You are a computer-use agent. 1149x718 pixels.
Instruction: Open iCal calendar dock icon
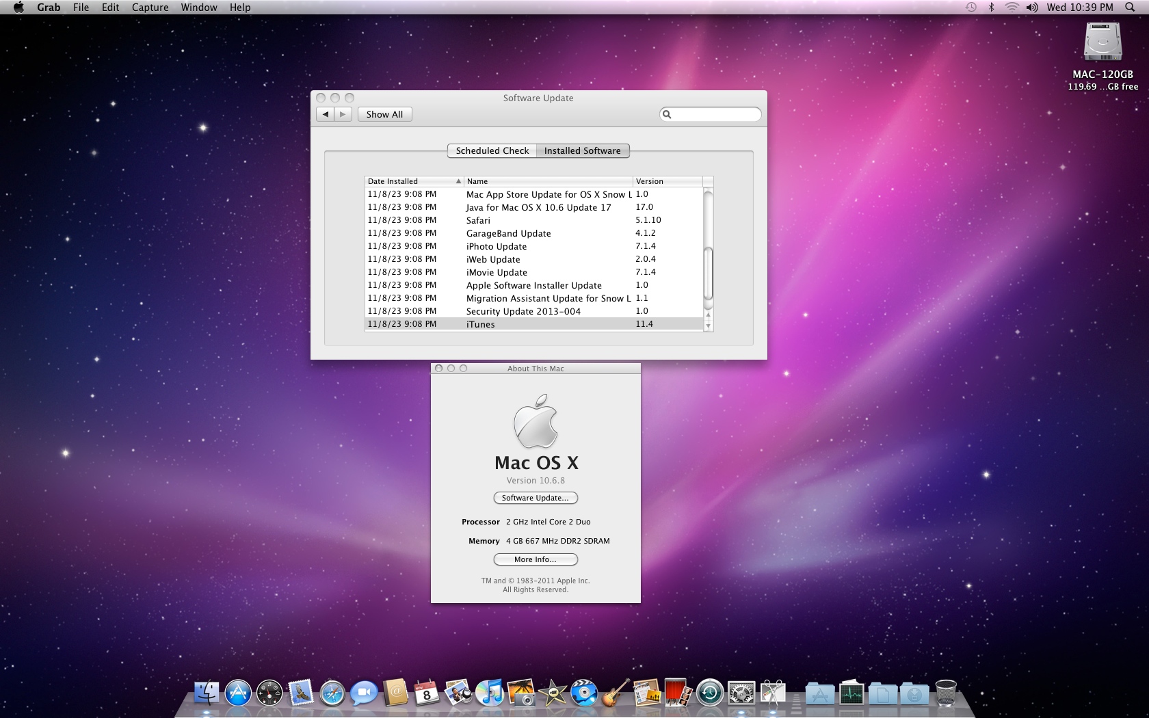click(427, 693)
